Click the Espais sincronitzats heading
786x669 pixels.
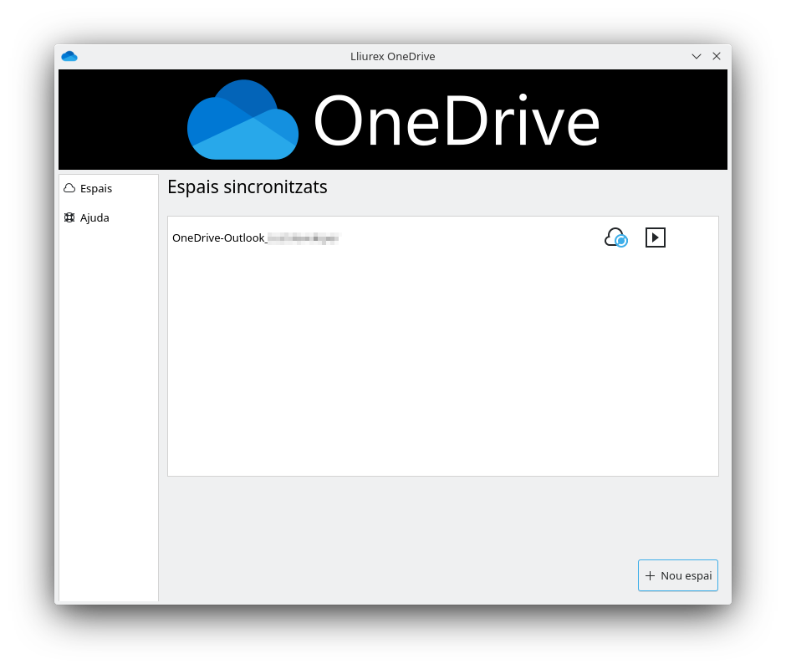point(247,186)
